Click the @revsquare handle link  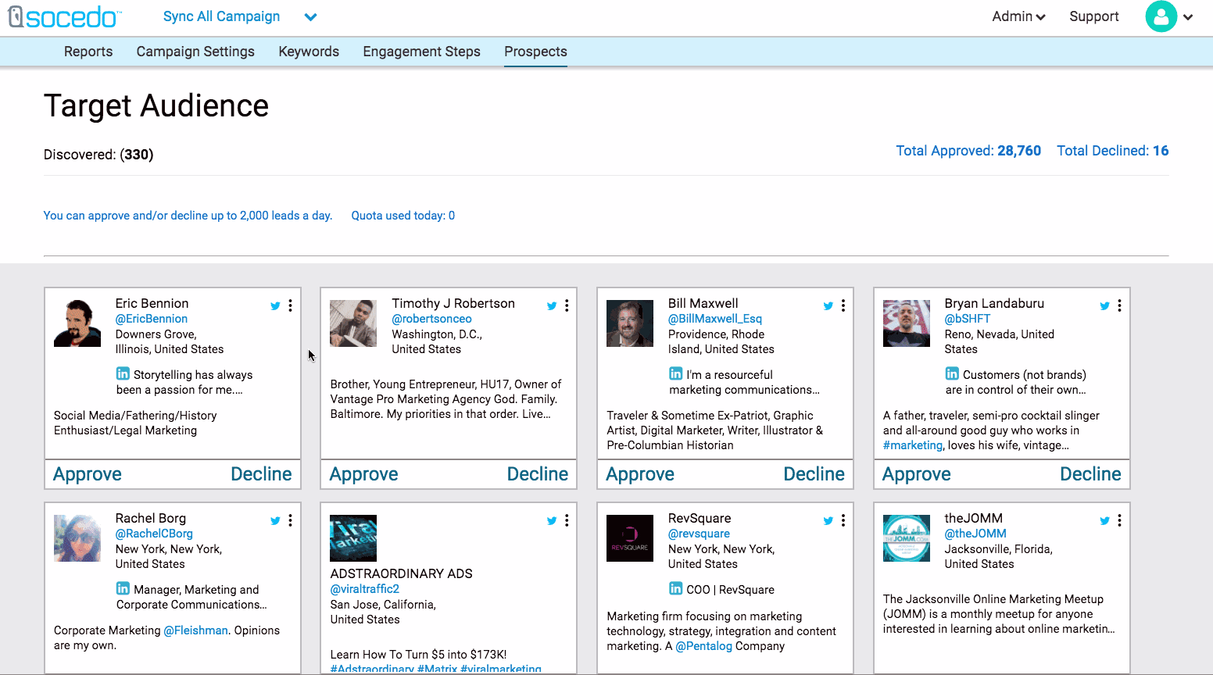coord(699,534)
